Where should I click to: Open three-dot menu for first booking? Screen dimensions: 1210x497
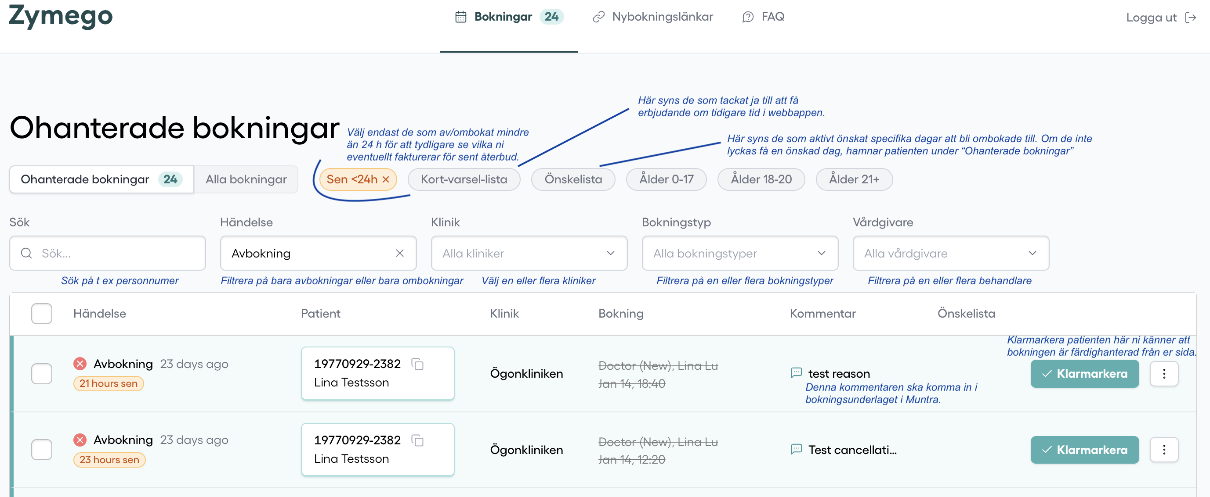1163,374
